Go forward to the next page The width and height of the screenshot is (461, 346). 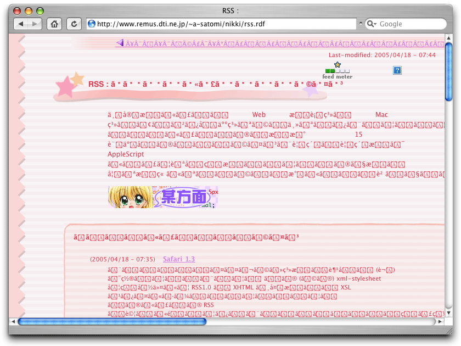point(35,24)
